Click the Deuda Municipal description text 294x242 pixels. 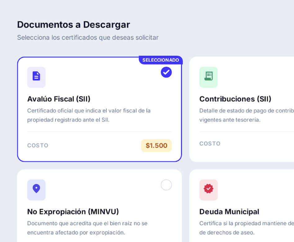click(x=246, y=228)
